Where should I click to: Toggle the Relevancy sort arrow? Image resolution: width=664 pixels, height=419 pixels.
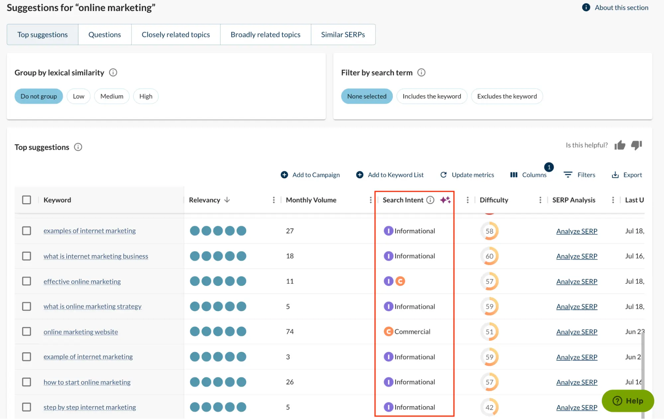(227, 200)
